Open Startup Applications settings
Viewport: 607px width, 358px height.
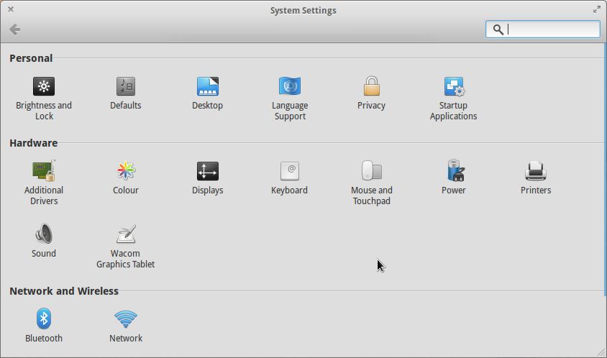[454, 87]
